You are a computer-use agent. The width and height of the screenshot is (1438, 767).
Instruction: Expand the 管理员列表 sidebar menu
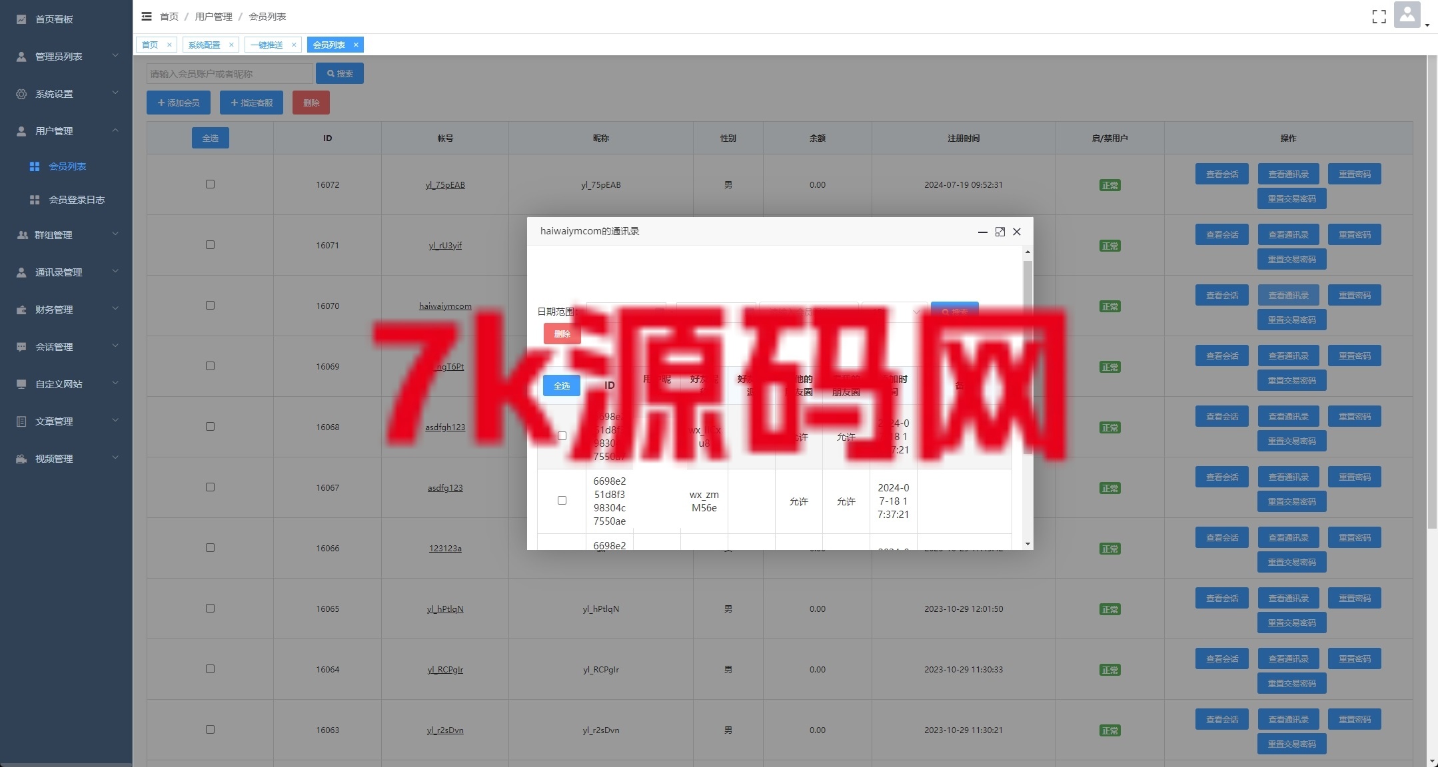coord(67,57)
